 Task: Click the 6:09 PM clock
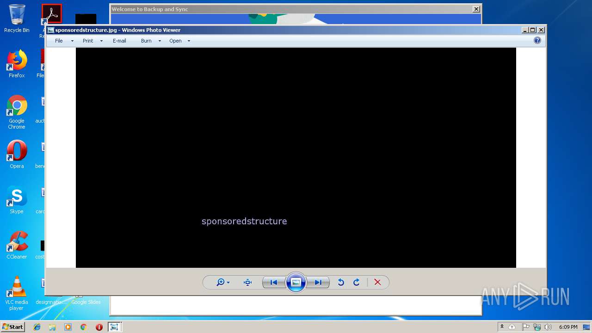tap(568, 327)
